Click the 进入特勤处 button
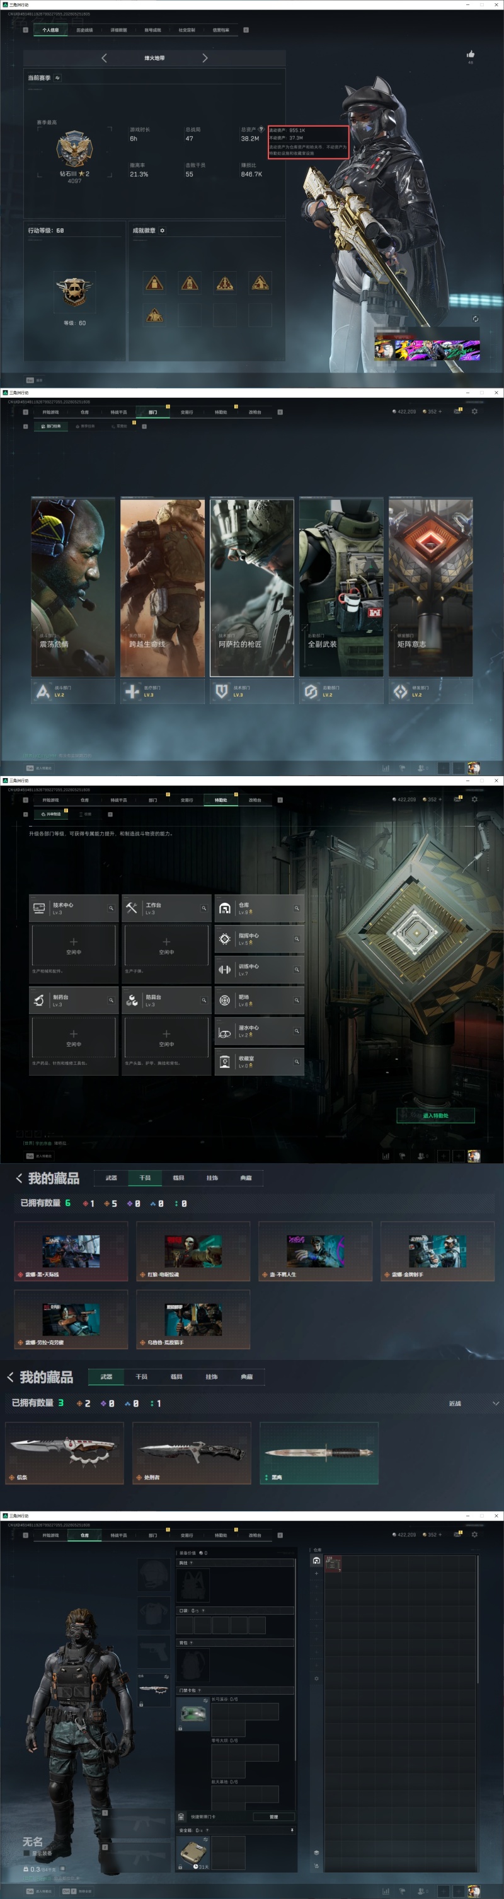 (435, 1115)
